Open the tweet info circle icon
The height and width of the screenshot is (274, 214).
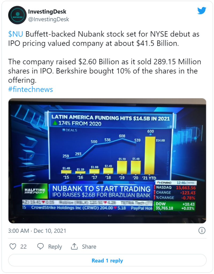[x=202, y=230]
